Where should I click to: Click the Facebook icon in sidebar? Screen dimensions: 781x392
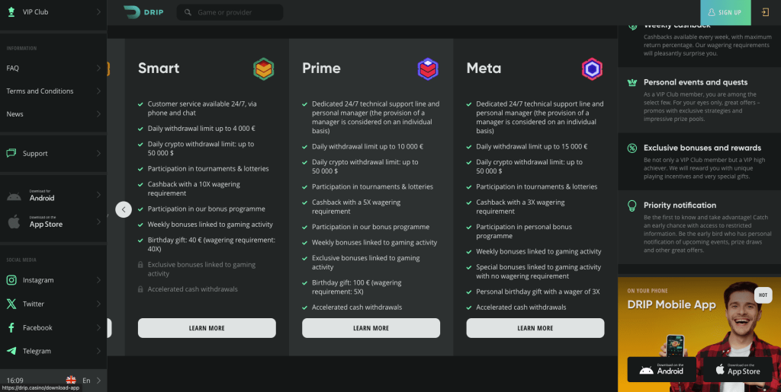click(x=11, y=327)
